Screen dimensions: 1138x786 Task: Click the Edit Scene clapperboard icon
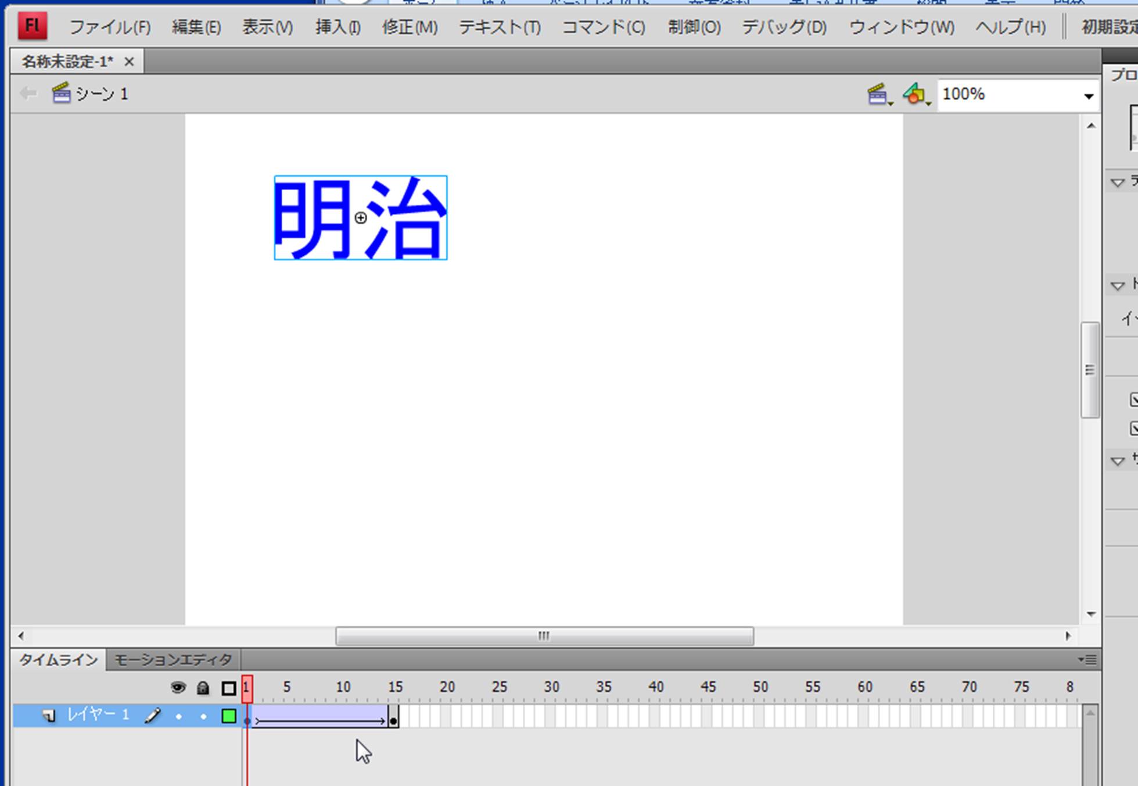pyautogui.click(x=878, y=94)
